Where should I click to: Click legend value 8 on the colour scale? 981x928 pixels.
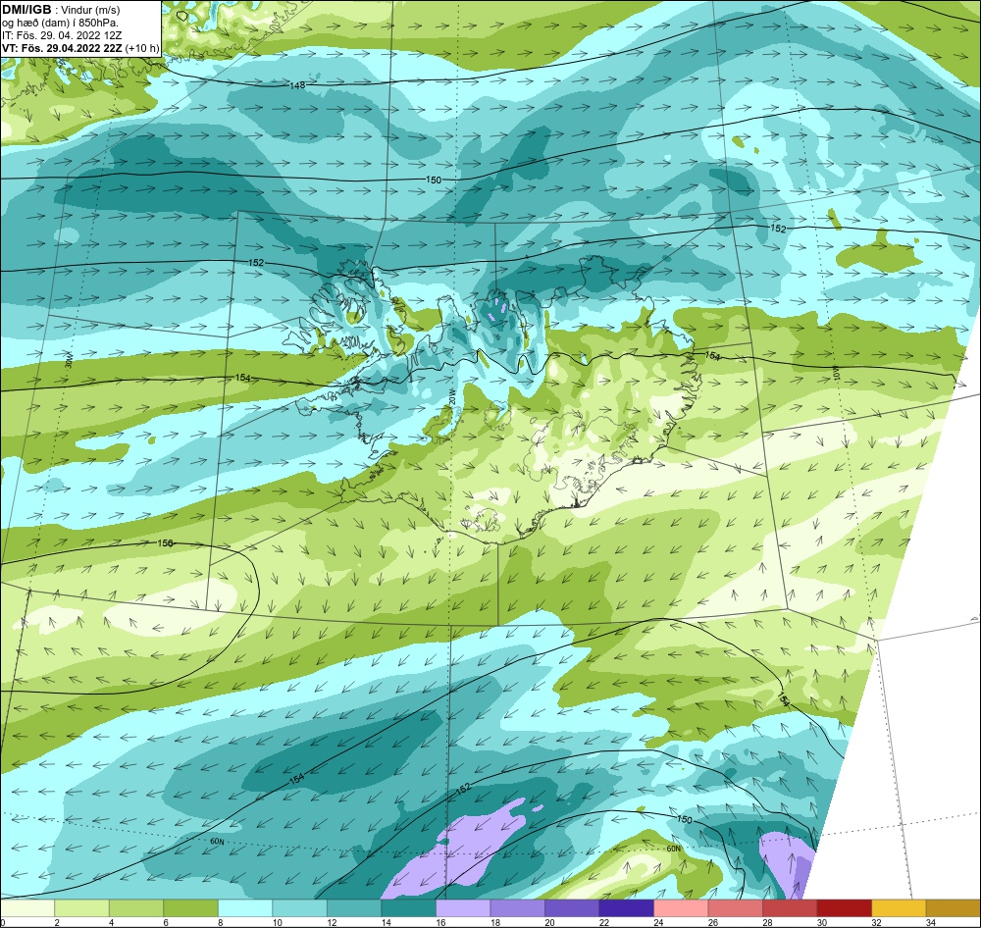coord(220,922)
